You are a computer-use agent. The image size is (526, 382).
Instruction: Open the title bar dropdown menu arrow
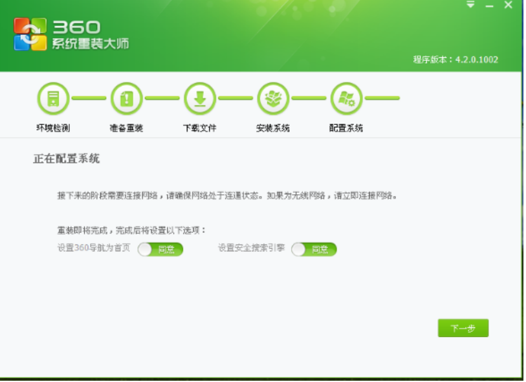click(x=471, y=5)
